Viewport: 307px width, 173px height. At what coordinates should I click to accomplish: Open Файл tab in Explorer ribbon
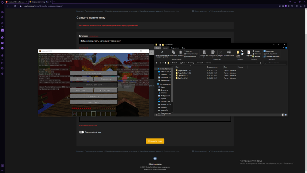click(x=157, y=48)
